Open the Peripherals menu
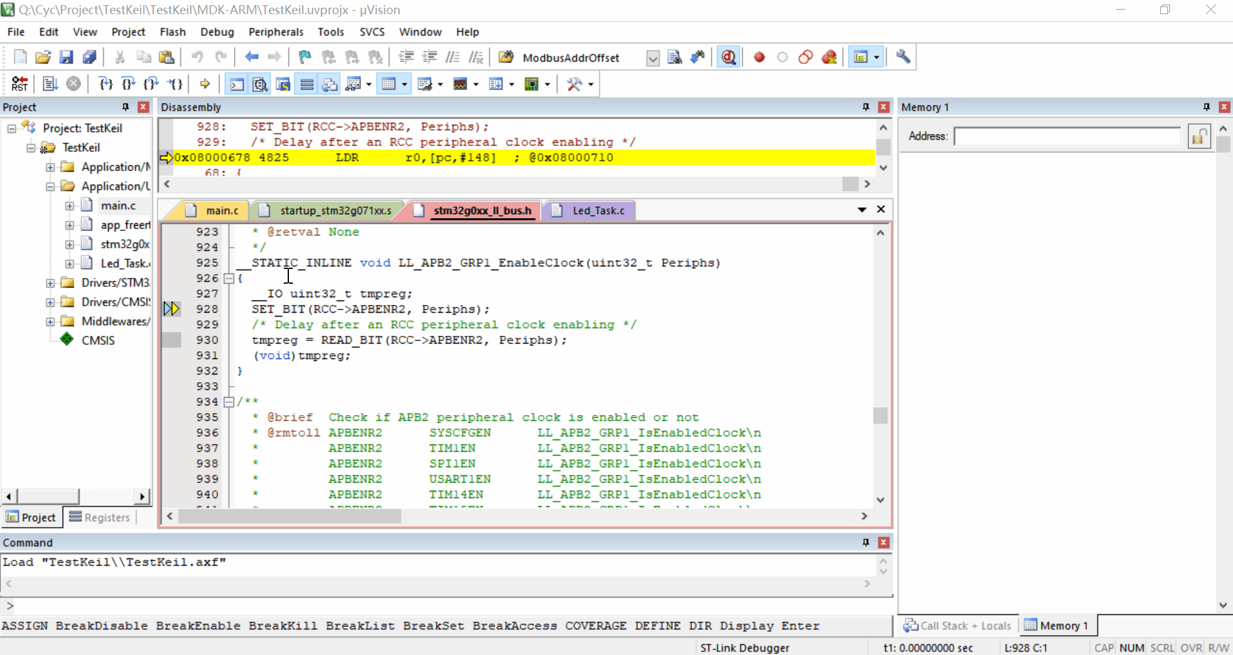The image size is (1233, 655). coord(275,32)
